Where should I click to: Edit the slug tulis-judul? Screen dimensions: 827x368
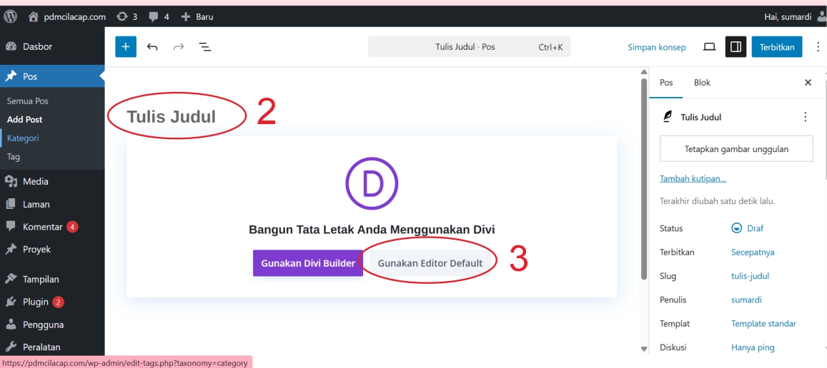pos(750,276)
